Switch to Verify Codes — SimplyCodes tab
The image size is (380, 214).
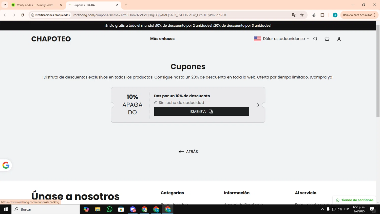(x=35, y=5)
